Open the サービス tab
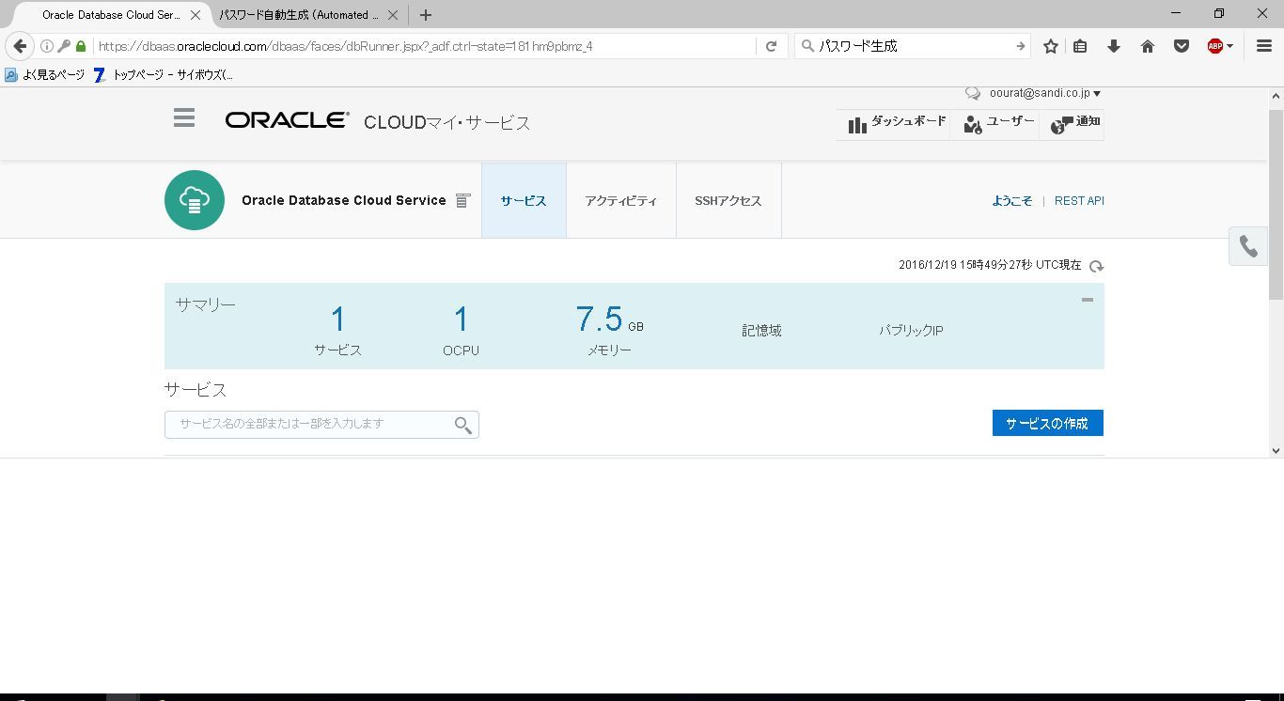The image size is (1284, 701). tap(524, 200)
